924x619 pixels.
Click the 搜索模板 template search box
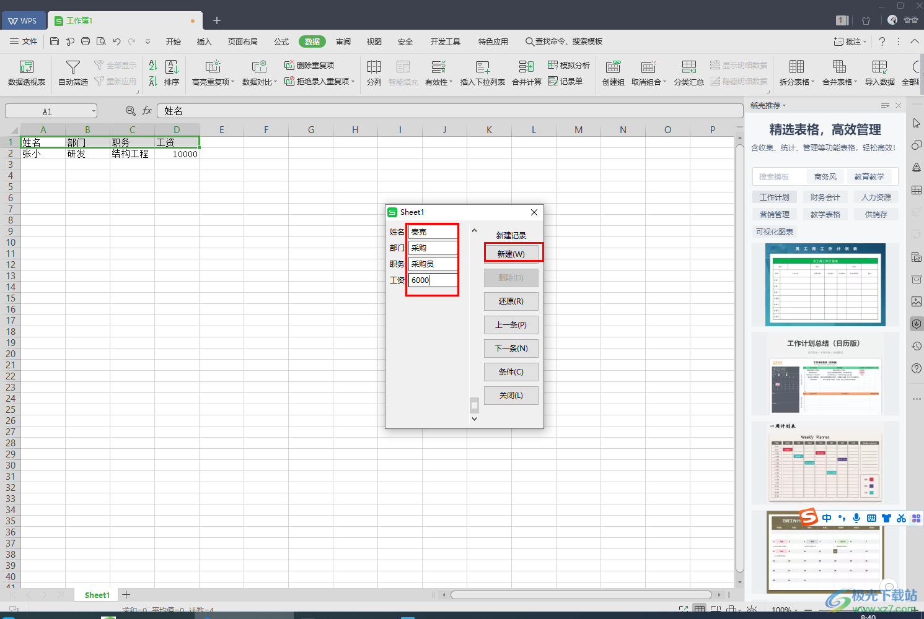pos(780,176)
